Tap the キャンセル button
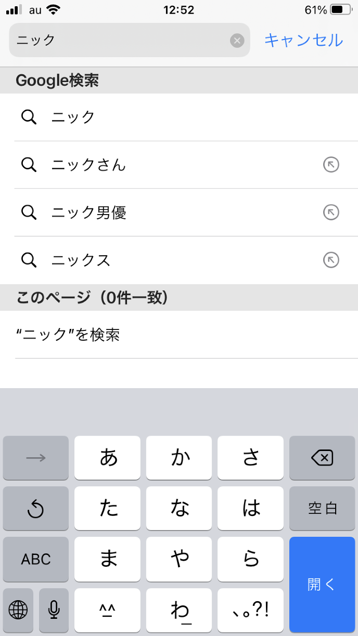The image size is (358, 636). [x=303, y=40]
